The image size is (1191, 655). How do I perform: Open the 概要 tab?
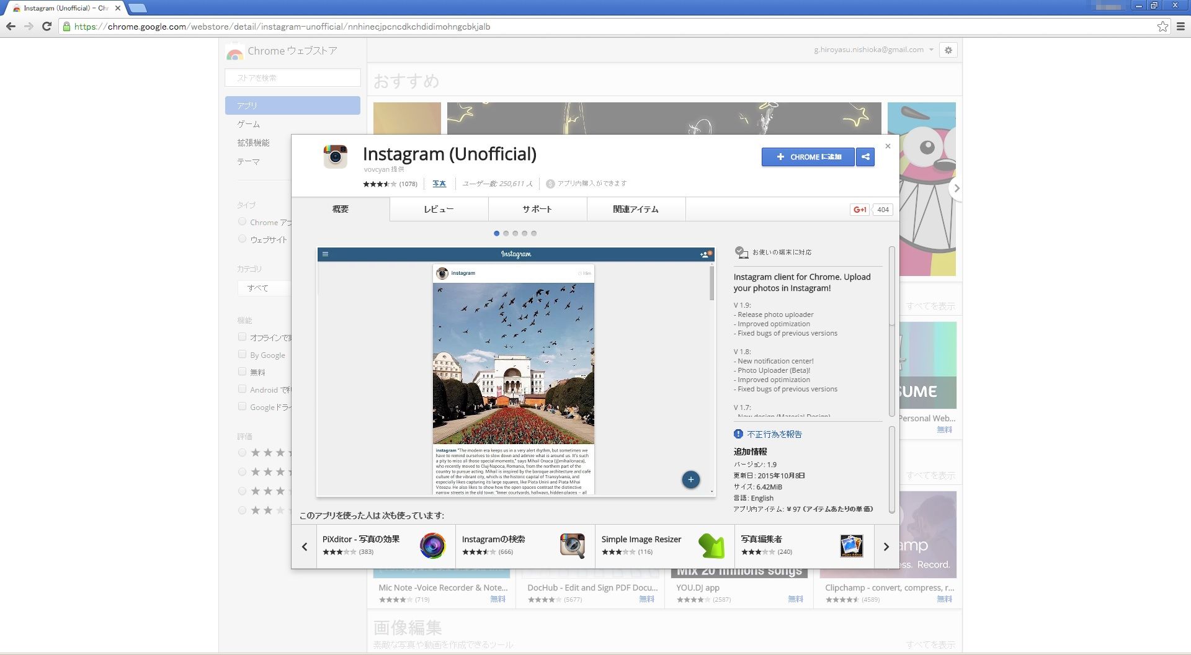coord(341,209)
